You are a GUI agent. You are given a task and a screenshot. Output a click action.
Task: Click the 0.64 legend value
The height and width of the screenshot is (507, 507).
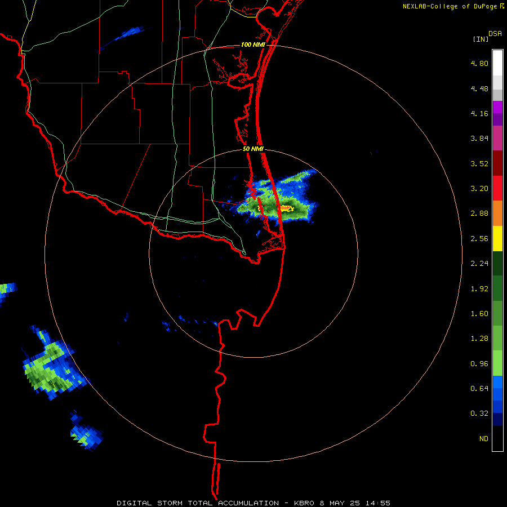pos(479,388)
